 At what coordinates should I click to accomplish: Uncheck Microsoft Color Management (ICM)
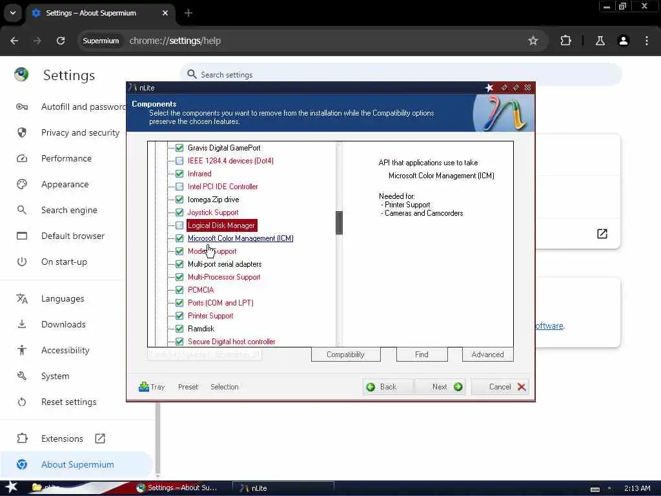[x=179, y=238]
